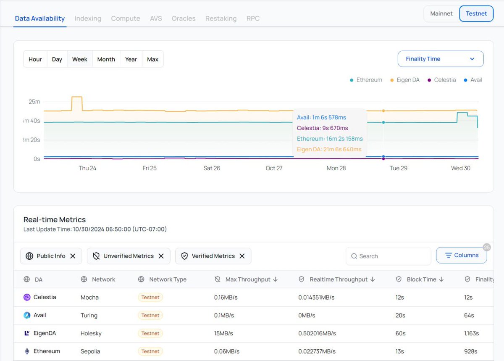504x361 pixels.
Task: Switch to Mainnet network
Action: click(441, 13)
